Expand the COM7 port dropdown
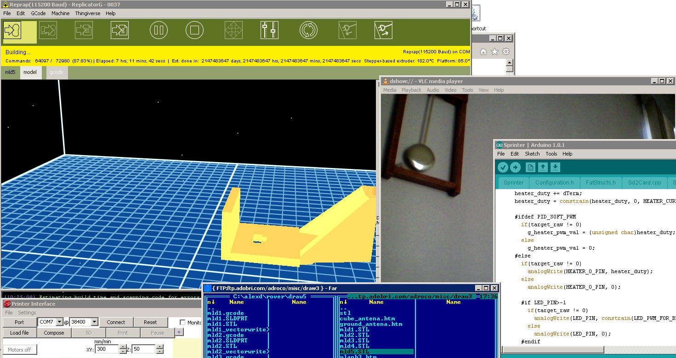The width and height of the screenshot is (676, 358). tap(59, 322)
